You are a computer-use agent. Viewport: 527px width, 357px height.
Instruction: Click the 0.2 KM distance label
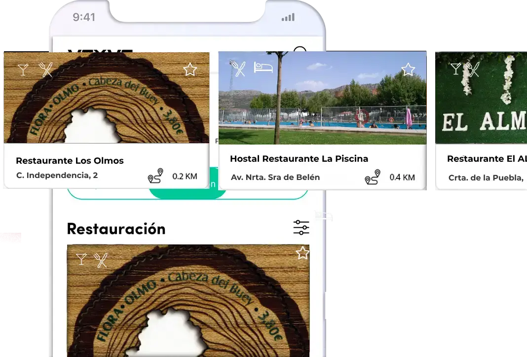point(185,177)
